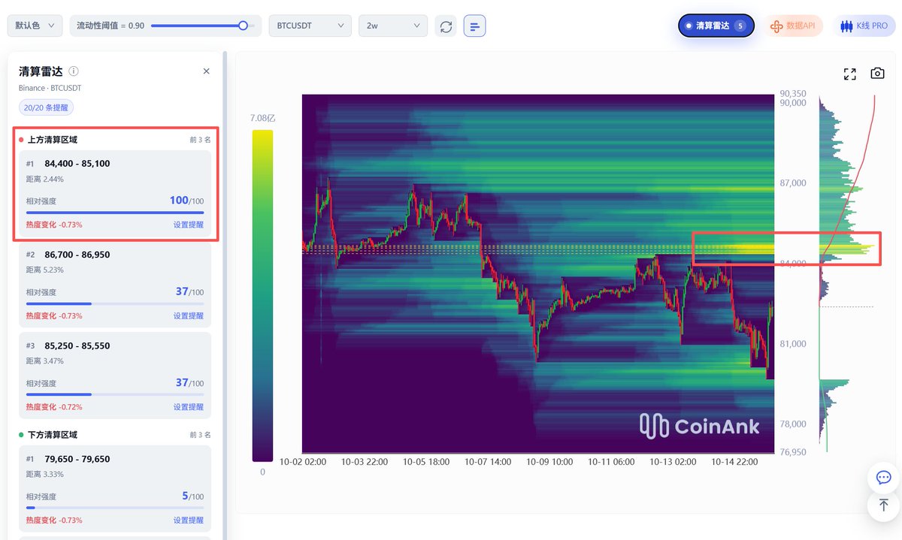This screenshot has height=540, width=902.
Task: Click the Binance · BTCUSDT subtitle
Action: (x=50, y=88)
